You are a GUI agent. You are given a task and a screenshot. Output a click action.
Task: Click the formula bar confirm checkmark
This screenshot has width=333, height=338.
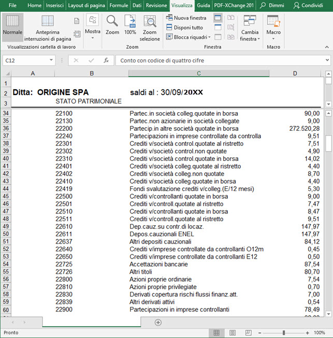91,60
